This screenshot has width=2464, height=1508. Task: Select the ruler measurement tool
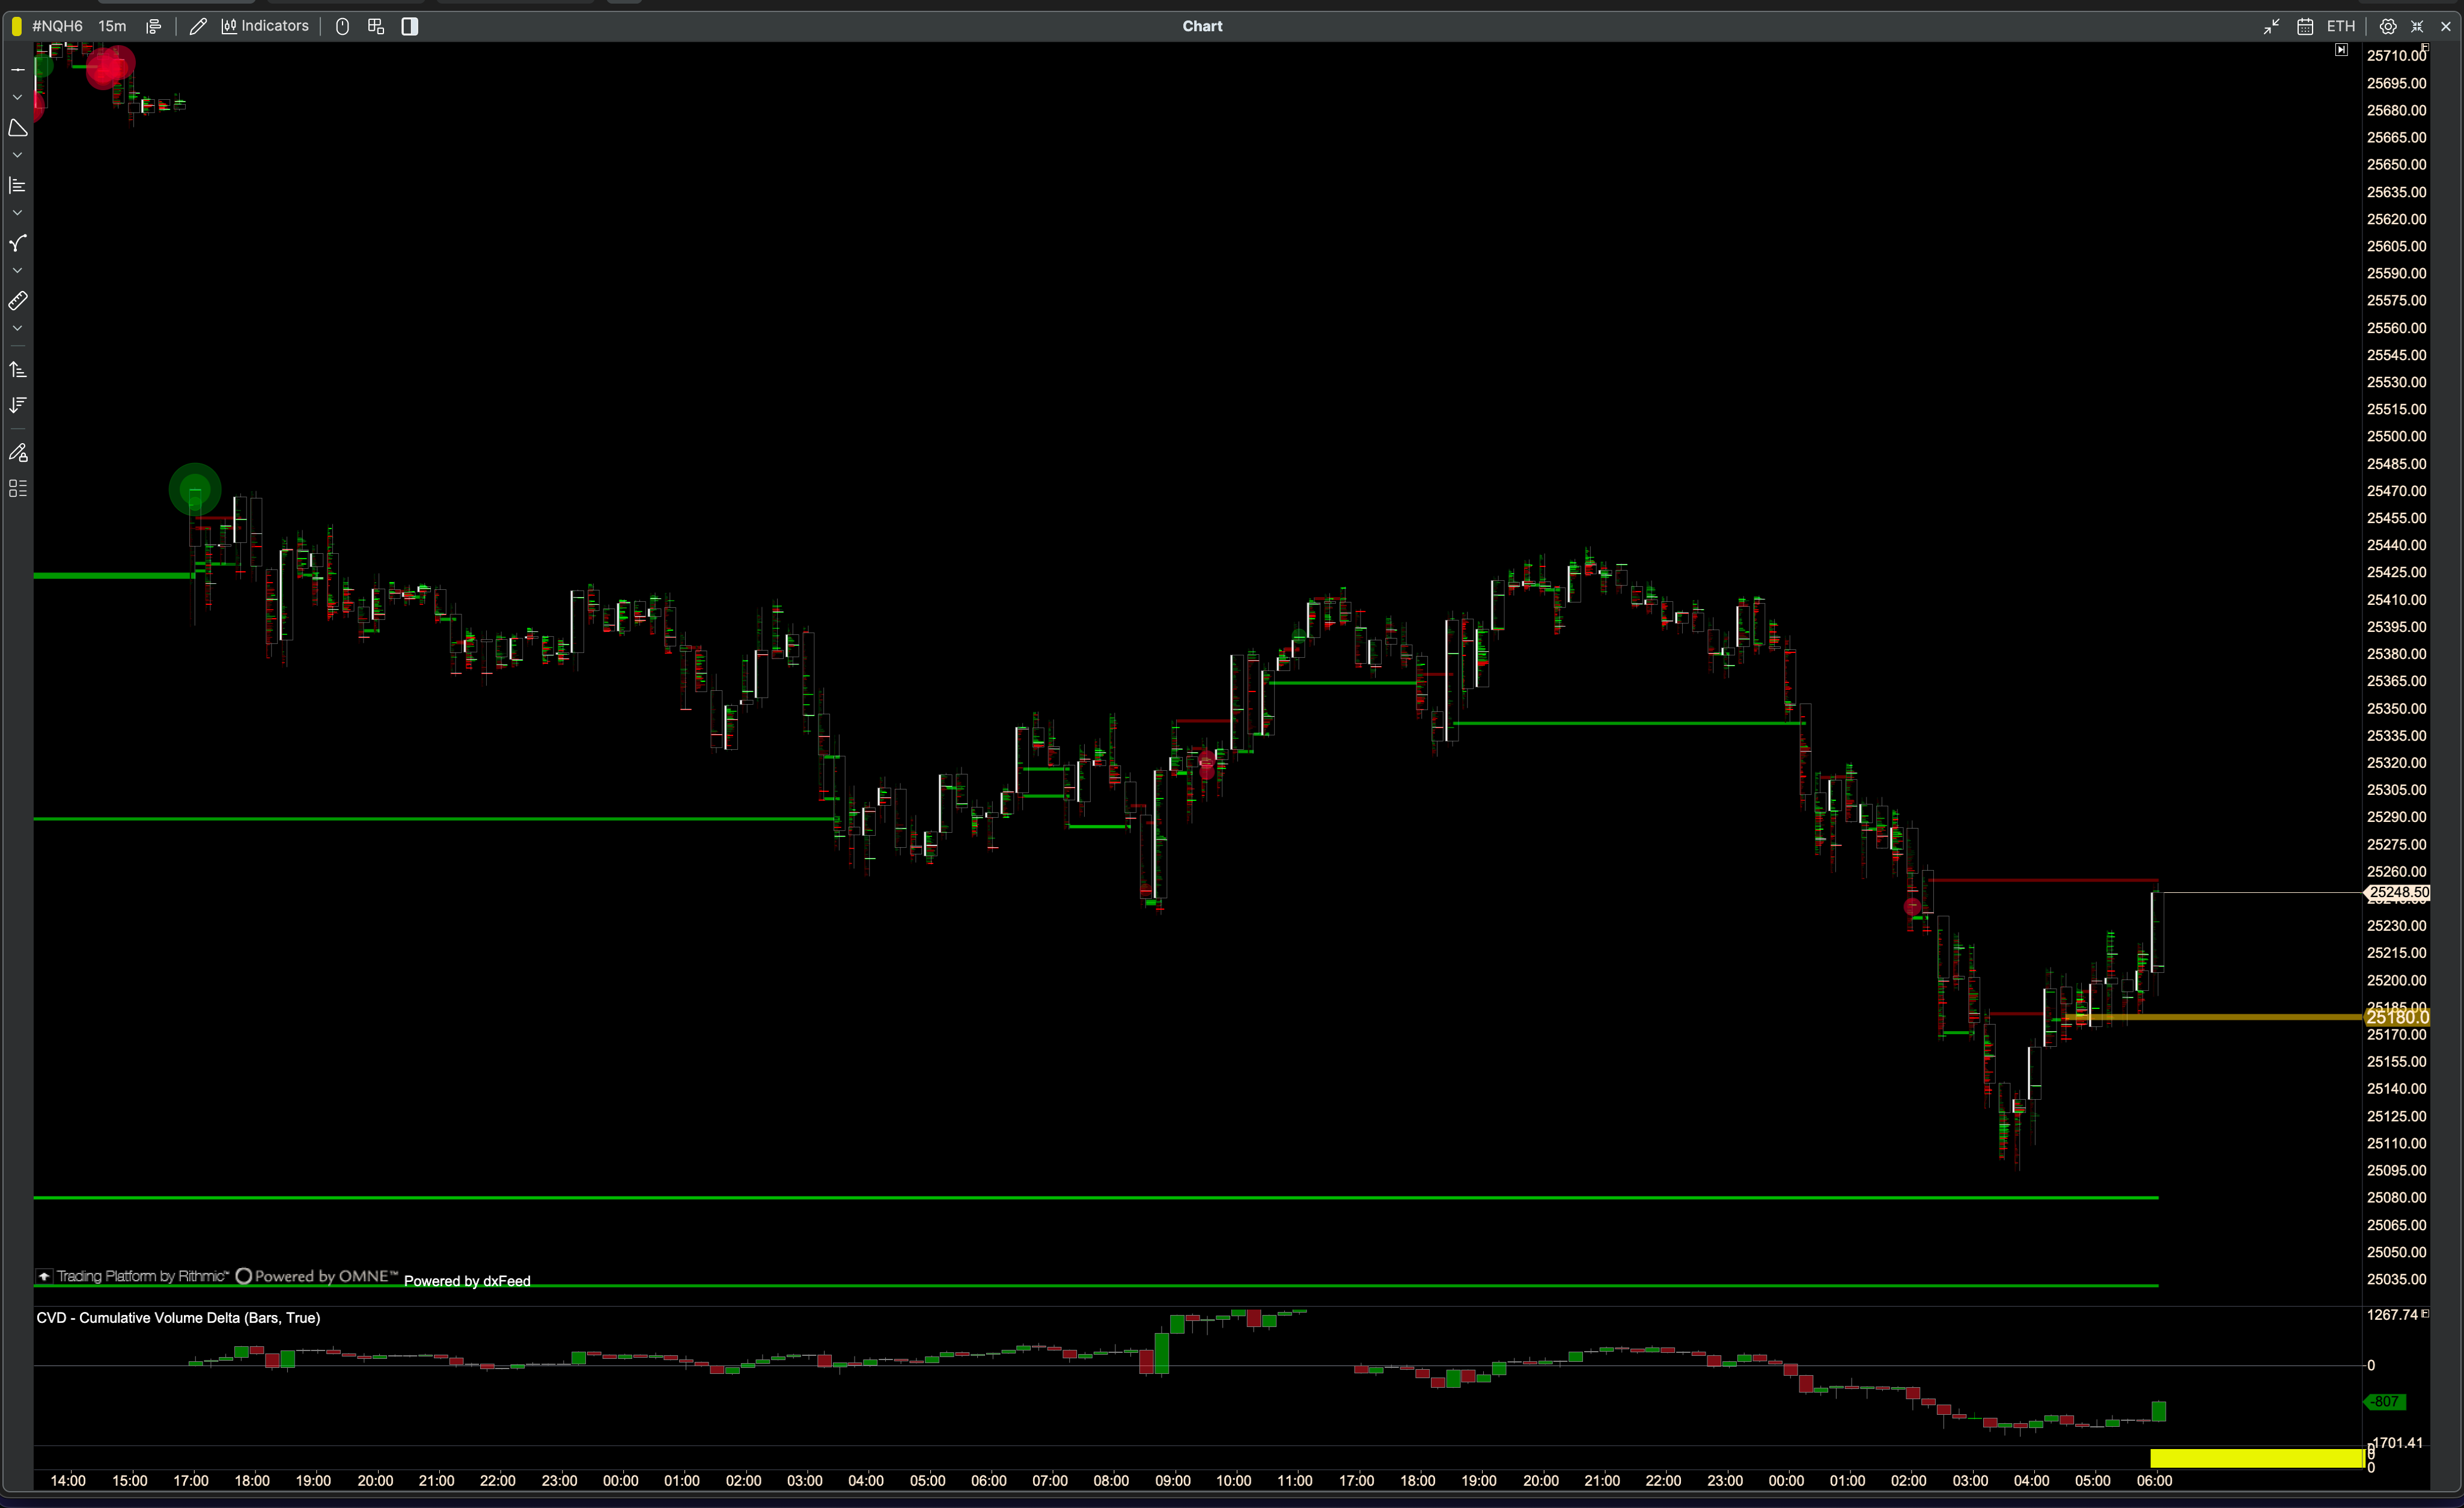(17, 300)
